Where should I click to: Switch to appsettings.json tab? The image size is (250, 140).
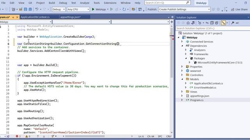point(70,17)
